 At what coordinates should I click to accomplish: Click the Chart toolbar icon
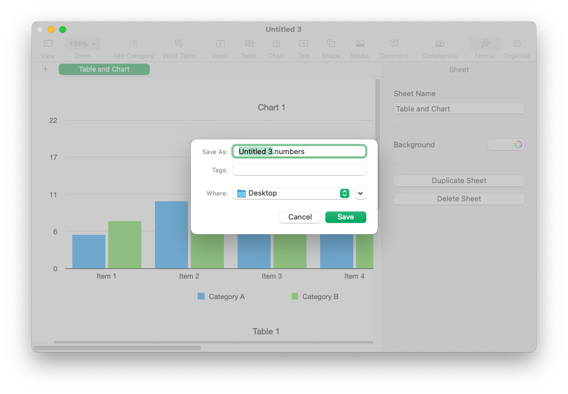(x=276, y=44)
